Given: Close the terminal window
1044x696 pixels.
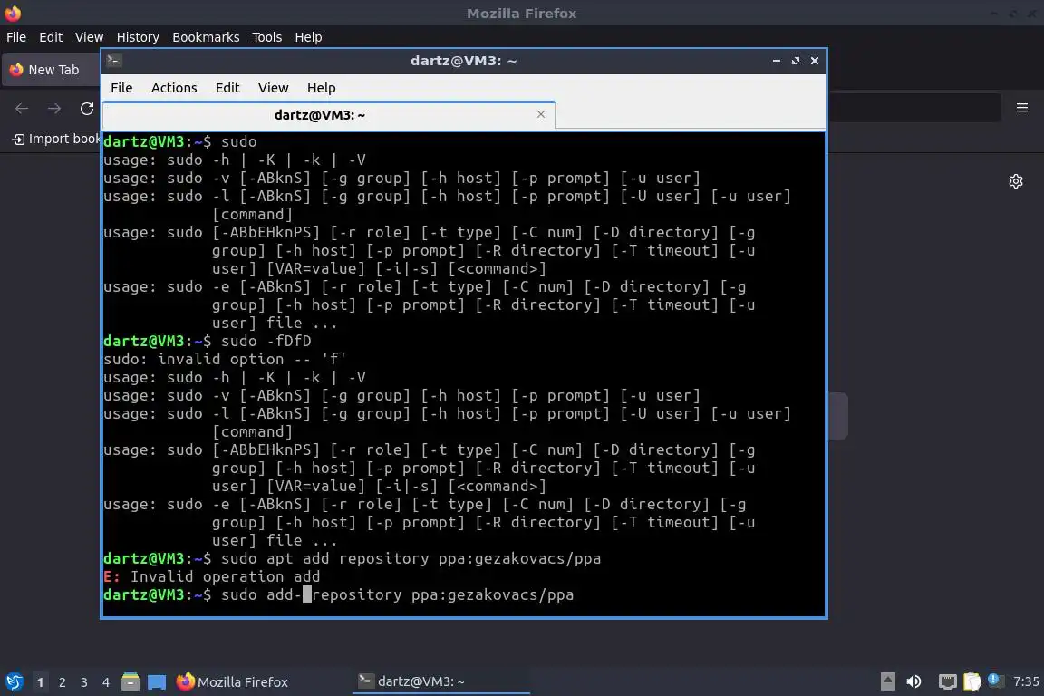Looking at the screenshot, I should pos(815,61).
